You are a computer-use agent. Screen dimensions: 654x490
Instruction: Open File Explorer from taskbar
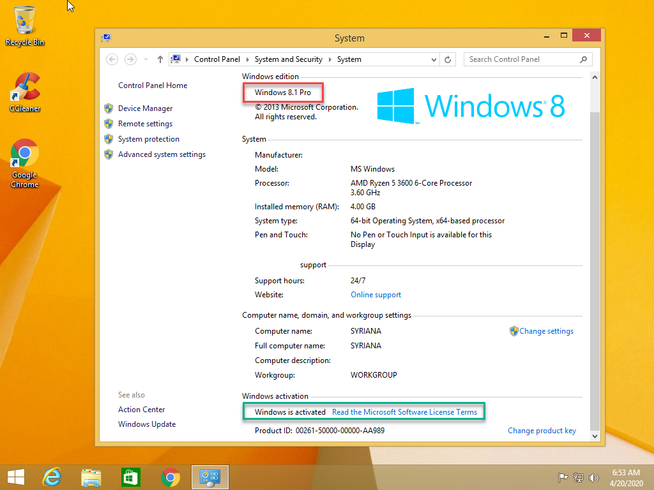[x=91, y=477]
